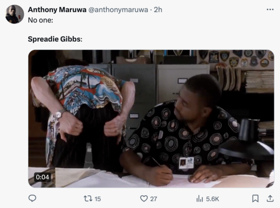Open Anthony Maruwa's profile avatar
The width and height of the screenshot is (280, 208).
[x=15, y=14]
